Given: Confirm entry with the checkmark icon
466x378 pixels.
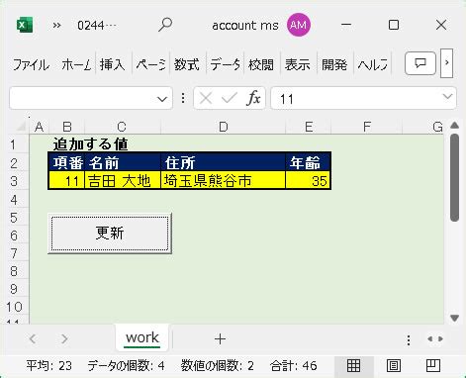Looking at the screenshot, I should coord(230,98).
